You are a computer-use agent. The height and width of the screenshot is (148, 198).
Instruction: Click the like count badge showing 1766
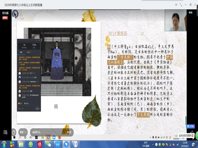coord(190,126)
